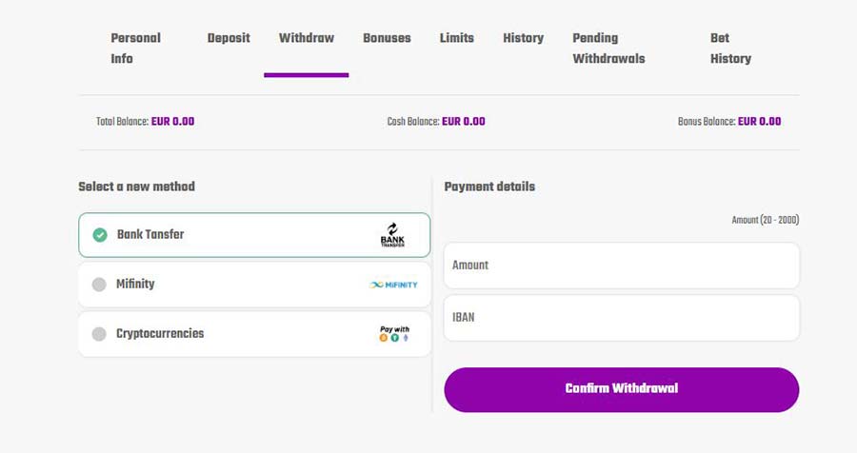The image size is (857, 453).
Task: Focus the Amount input field
Action: (622, 266)
